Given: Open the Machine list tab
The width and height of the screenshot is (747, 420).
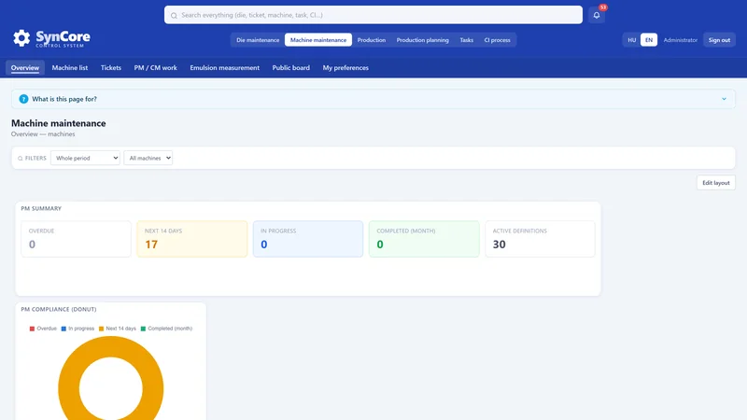Looking at the screenshot, I should tap(69, 67).
